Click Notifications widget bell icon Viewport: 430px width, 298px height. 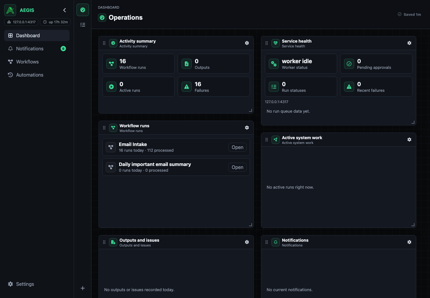tap(276, 242)
